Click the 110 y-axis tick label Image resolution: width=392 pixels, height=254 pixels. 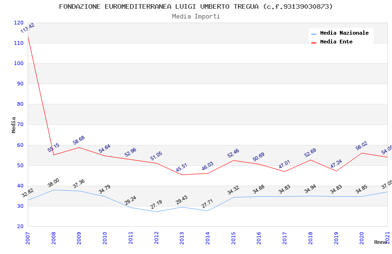point(19,43)
